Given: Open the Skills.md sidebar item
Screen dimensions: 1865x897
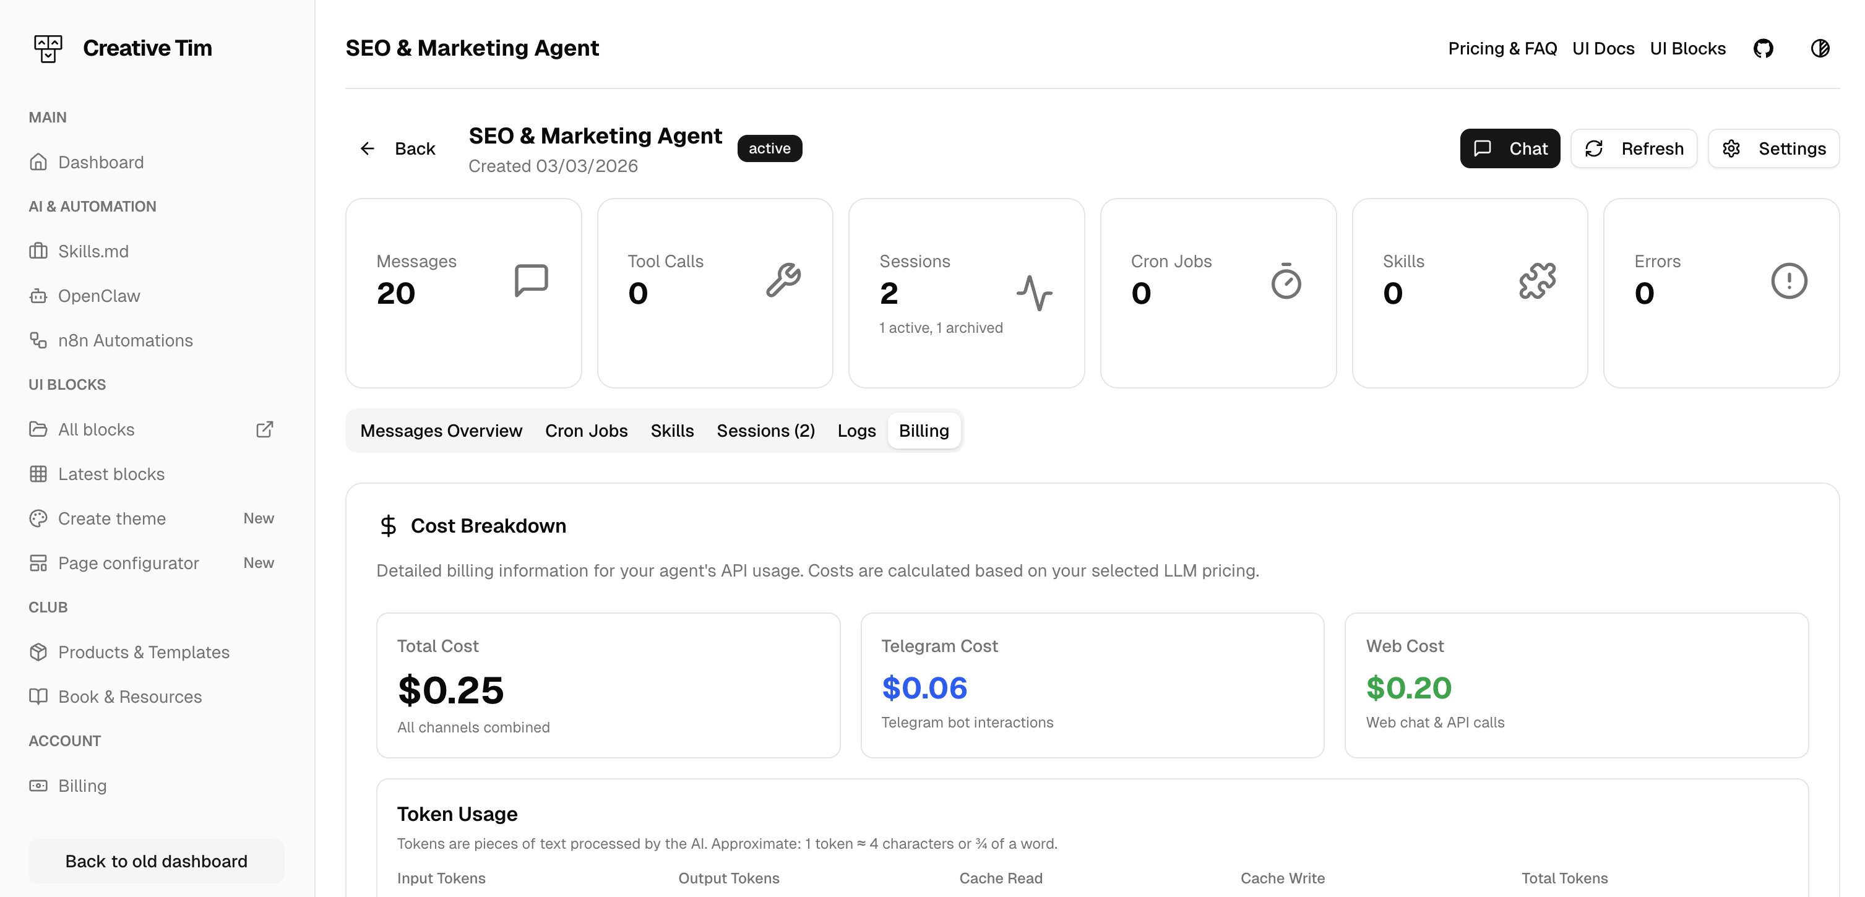Looking at the screenshot, I should [157, 251].
